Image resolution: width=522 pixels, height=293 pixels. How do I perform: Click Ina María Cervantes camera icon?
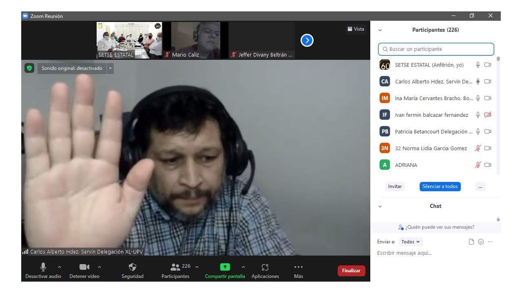pos(488,98)
